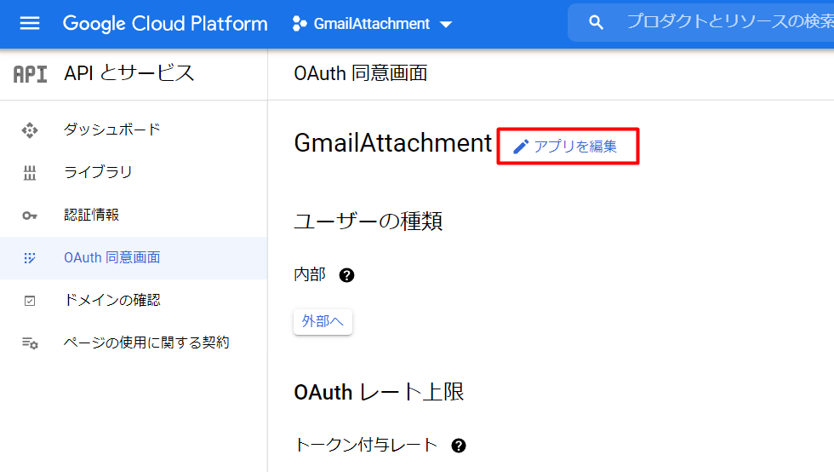Click the 内部 user type label

click(310, 275)
